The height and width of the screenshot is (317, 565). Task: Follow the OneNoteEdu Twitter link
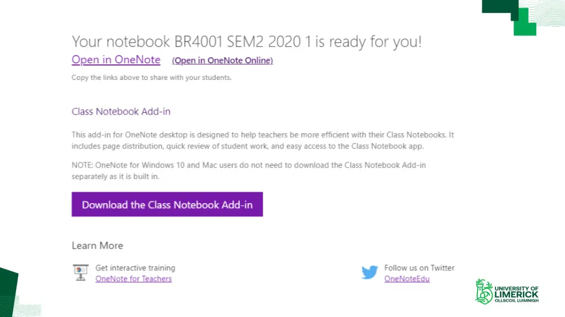click(407, 278)
